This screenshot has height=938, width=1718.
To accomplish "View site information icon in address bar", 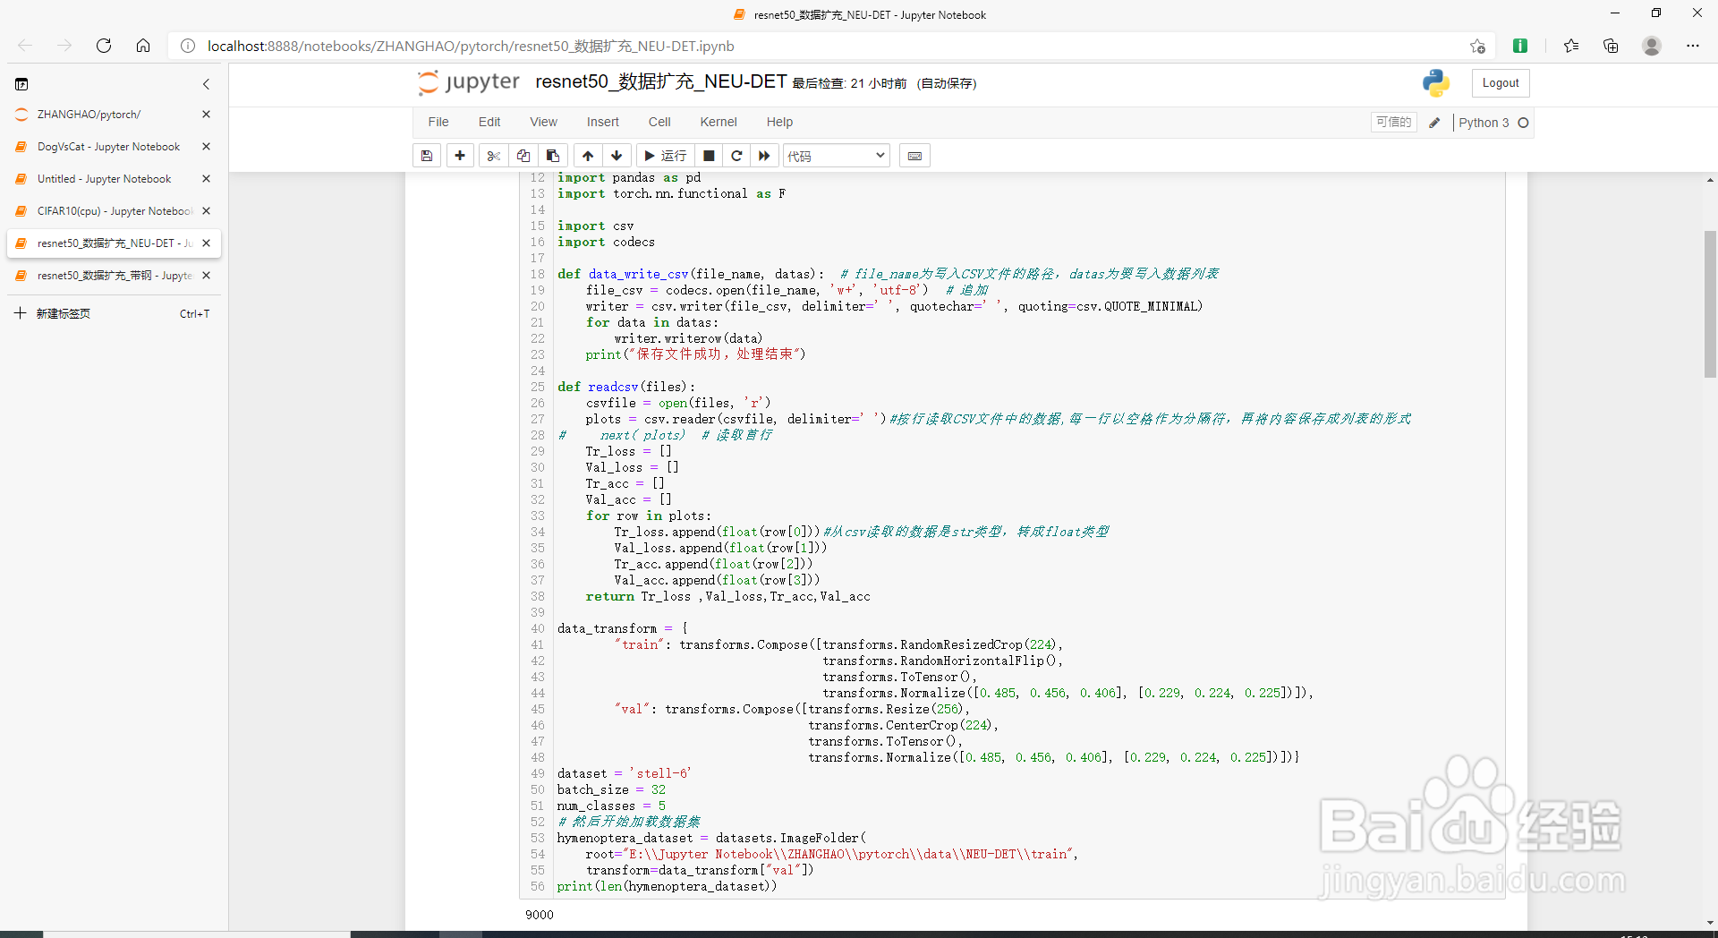I will point(188,46).
